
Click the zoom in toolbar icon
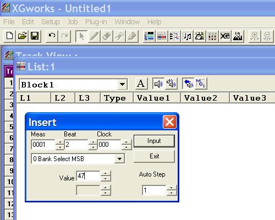[x=255, y=36]
